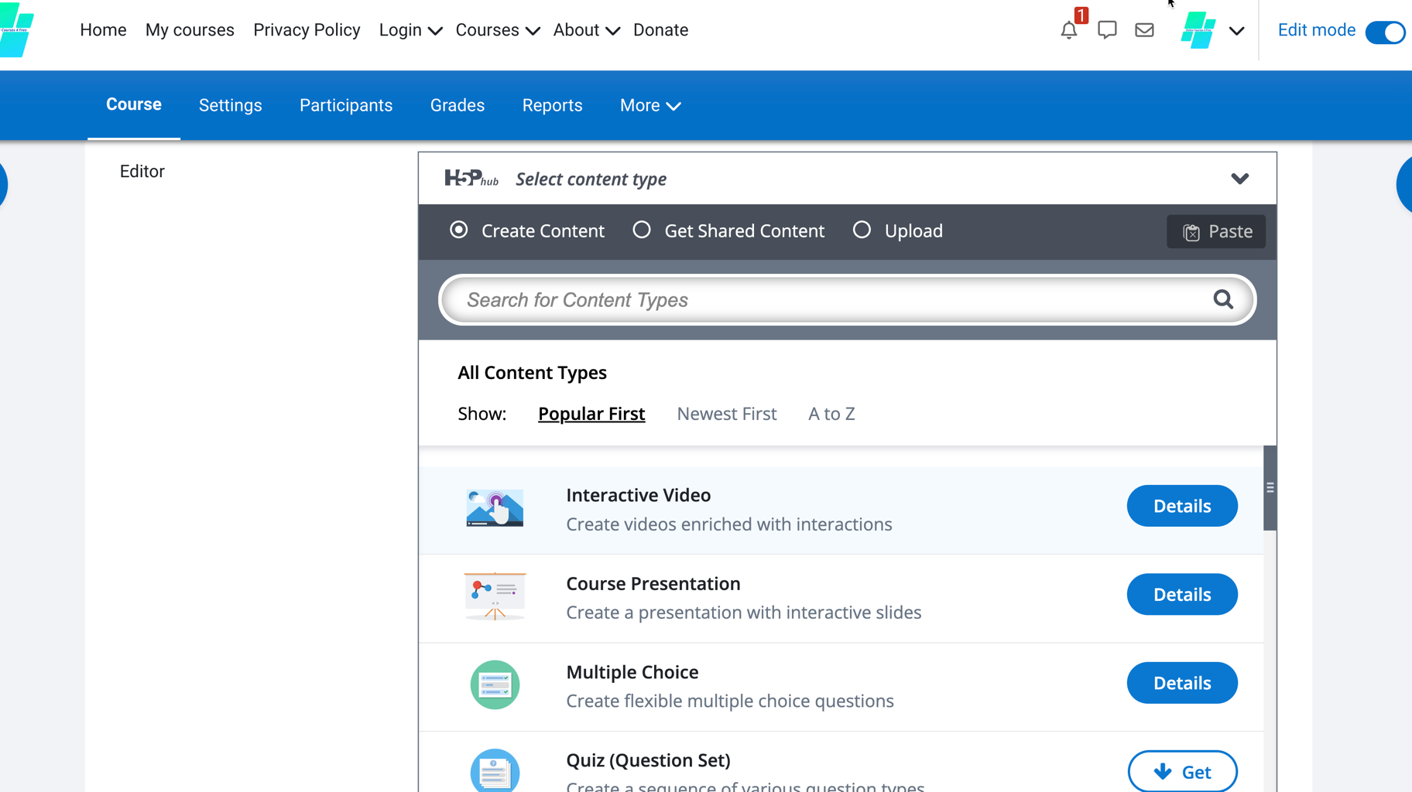1412x792 pixels.
Task: Open Details for Interactive Video
Action: click(x=1182, y=506)
